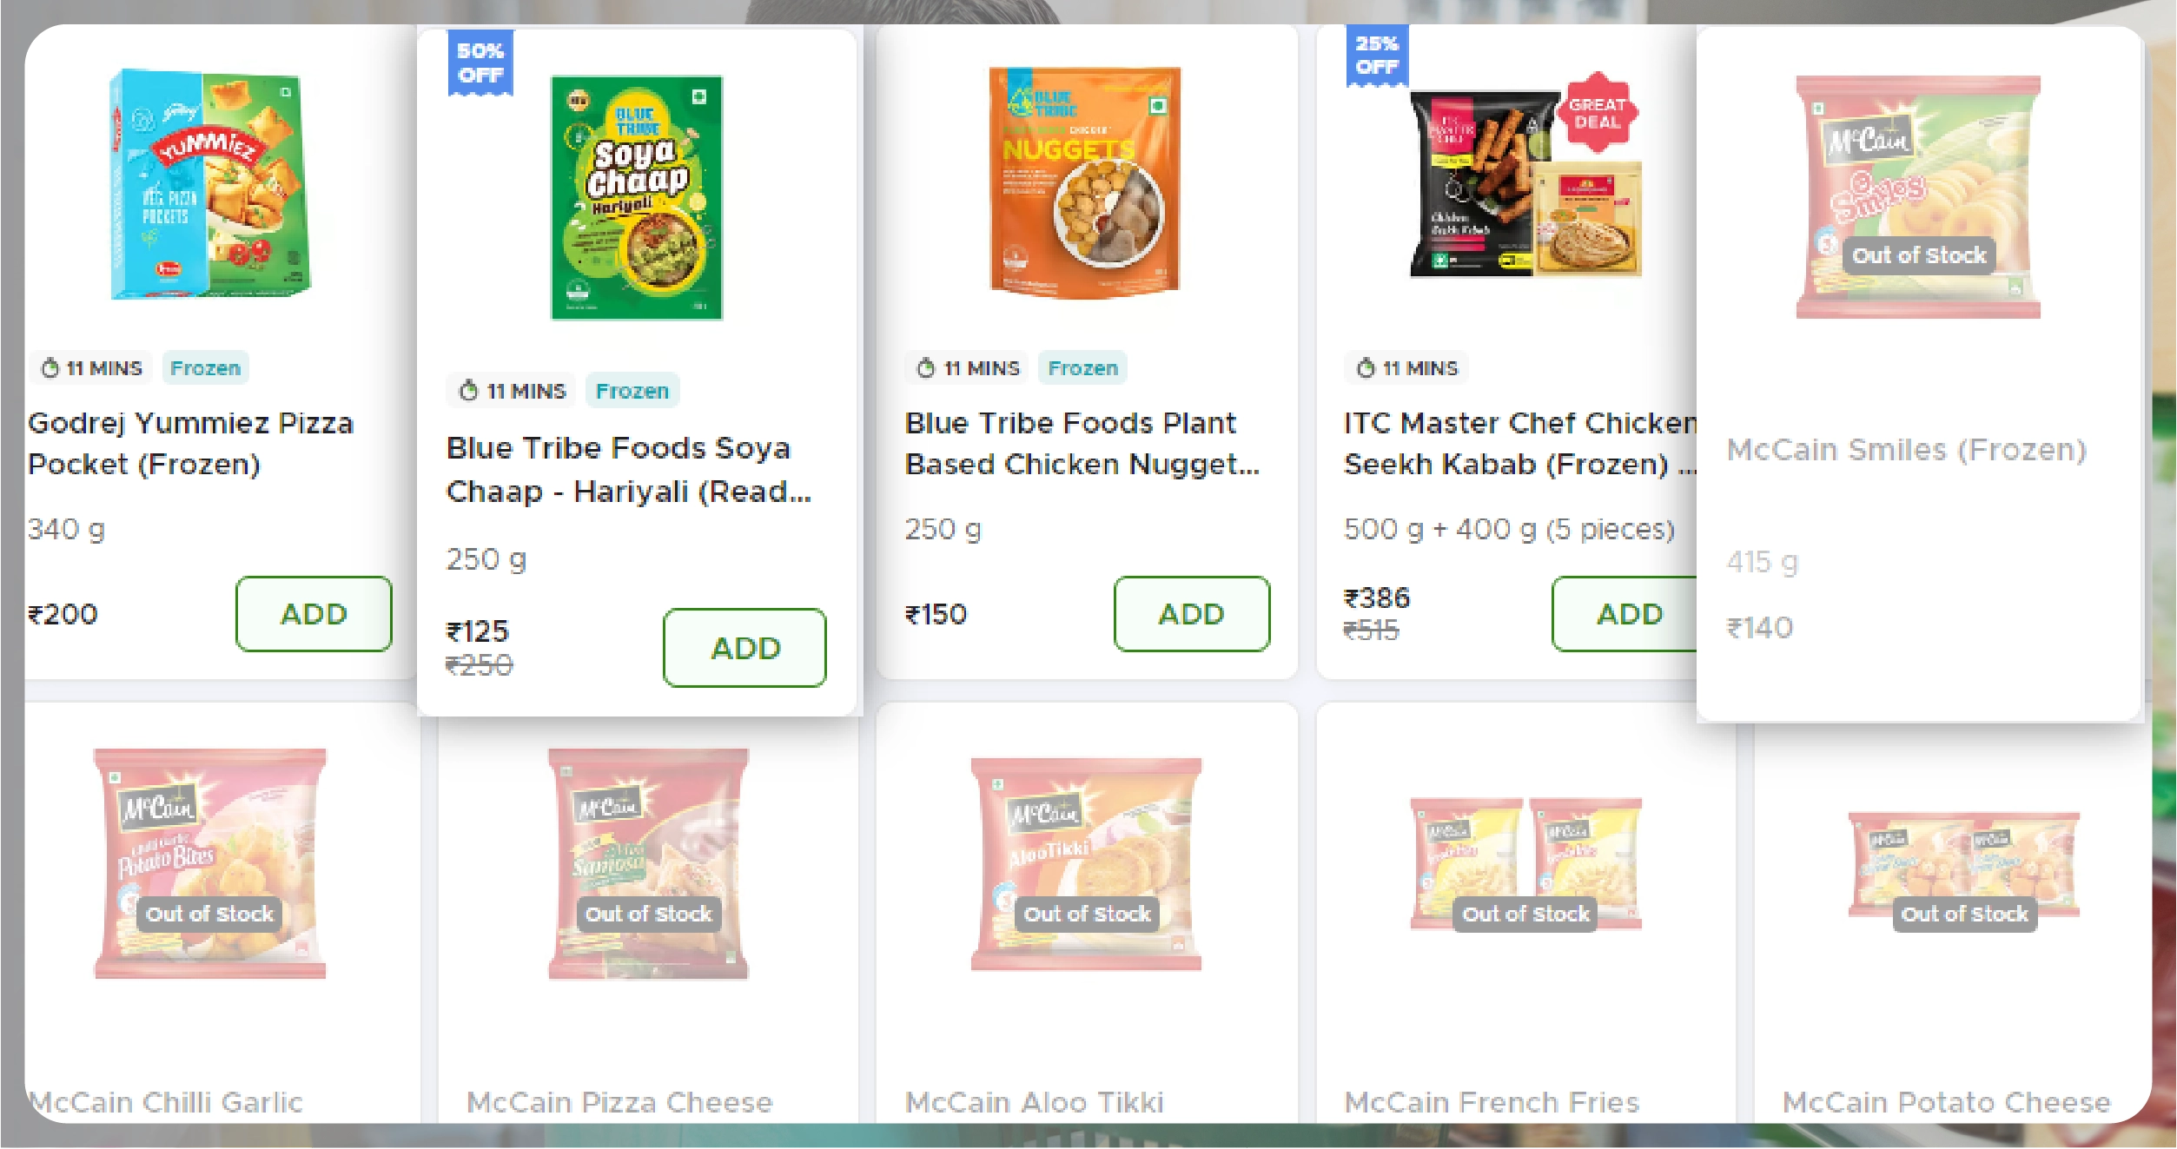The width and height of the screenshot is (2177, 1149).
Task: Add ITC Master Chef Seekh Kabab to cart
Action: (x=1624, y=614)
